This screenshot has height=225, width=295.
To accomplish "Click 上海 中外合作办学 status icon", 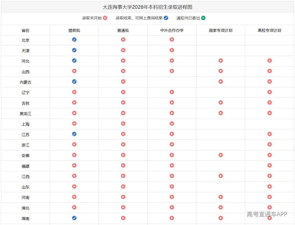I will click(x=172, y=124).
